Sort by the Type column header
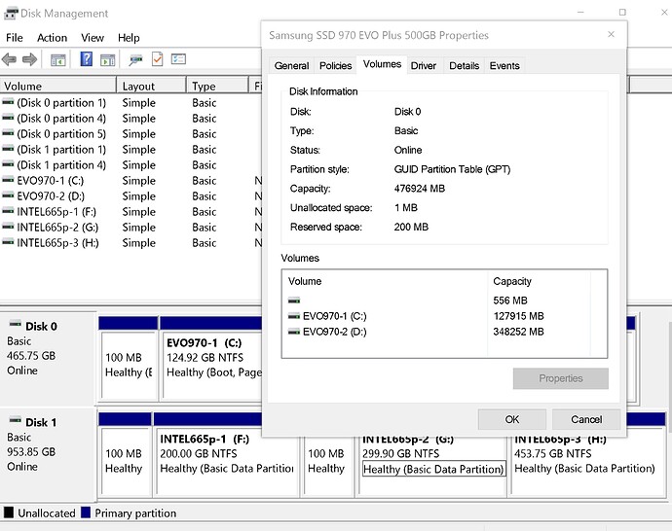Image resolution: width=672 pixels, height=531 pixels. (218, 86)
